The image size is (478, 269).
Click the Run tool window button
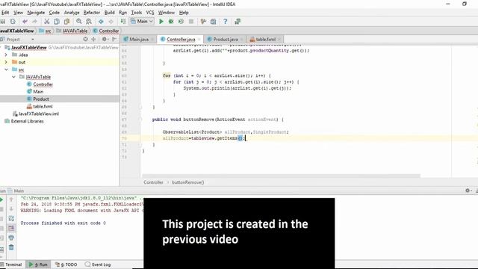point(38,265)
